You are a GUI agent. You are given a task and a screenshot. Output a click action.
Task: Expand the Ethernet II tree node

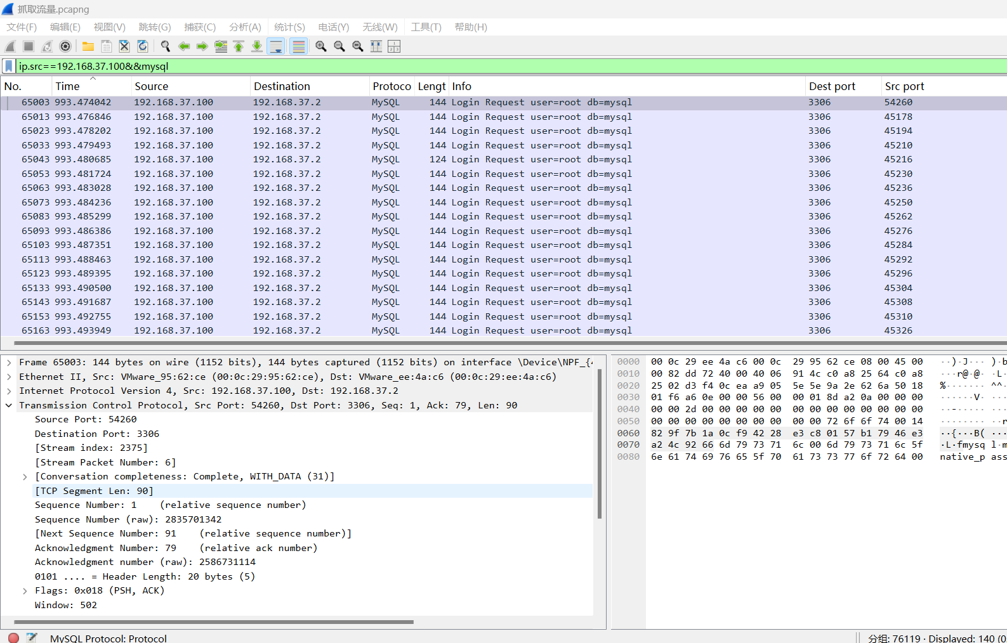click(x=9, y=377)
